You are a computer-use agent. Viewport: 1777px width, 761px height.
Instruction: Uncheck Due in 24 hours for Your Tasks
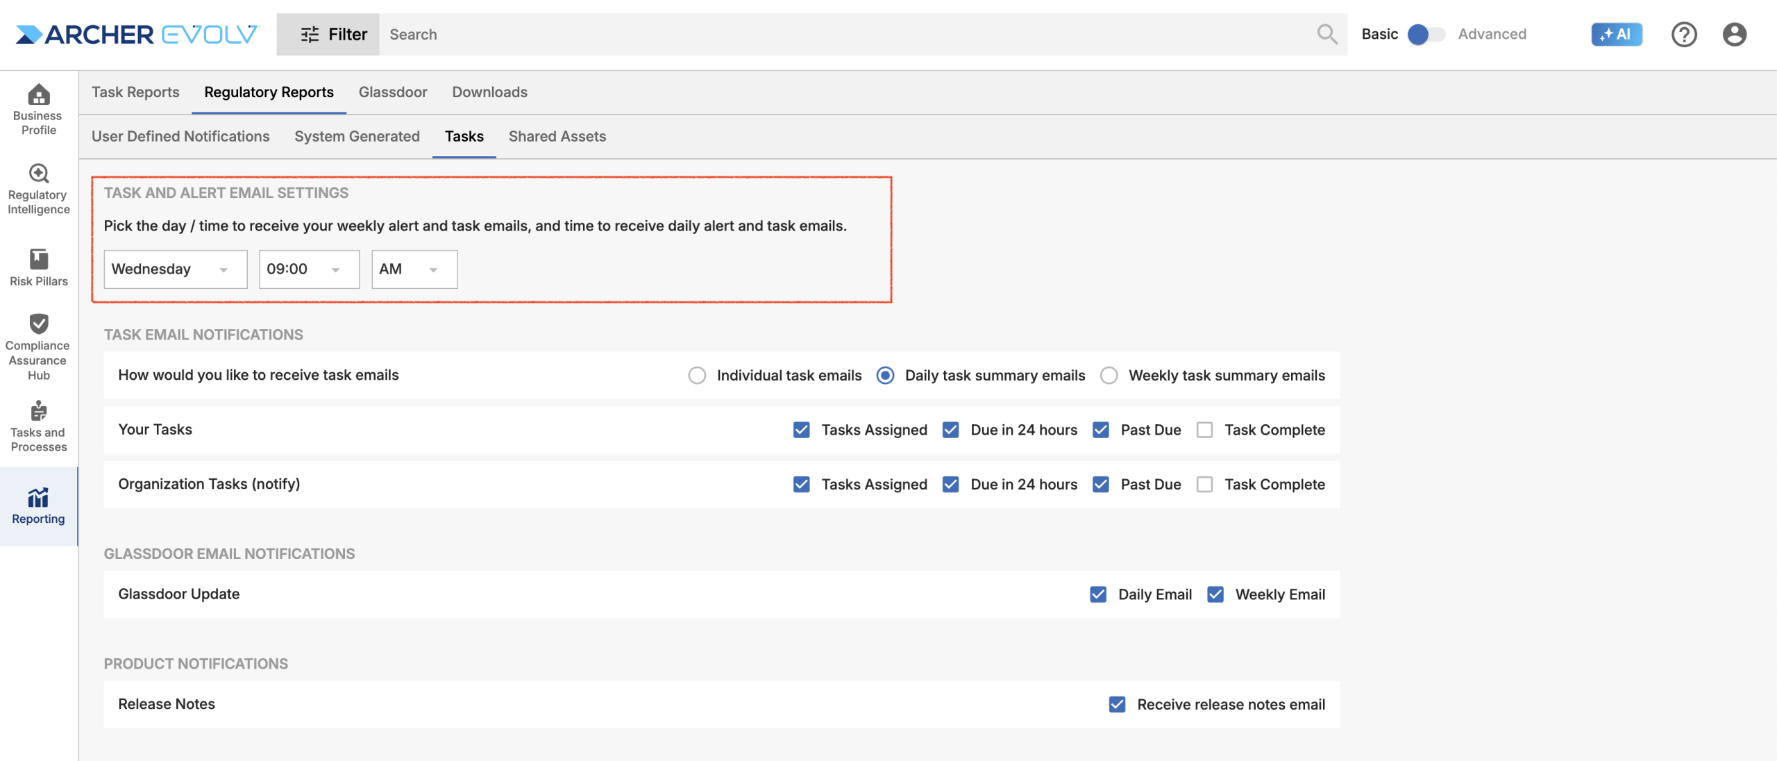[x=950, y=430]
